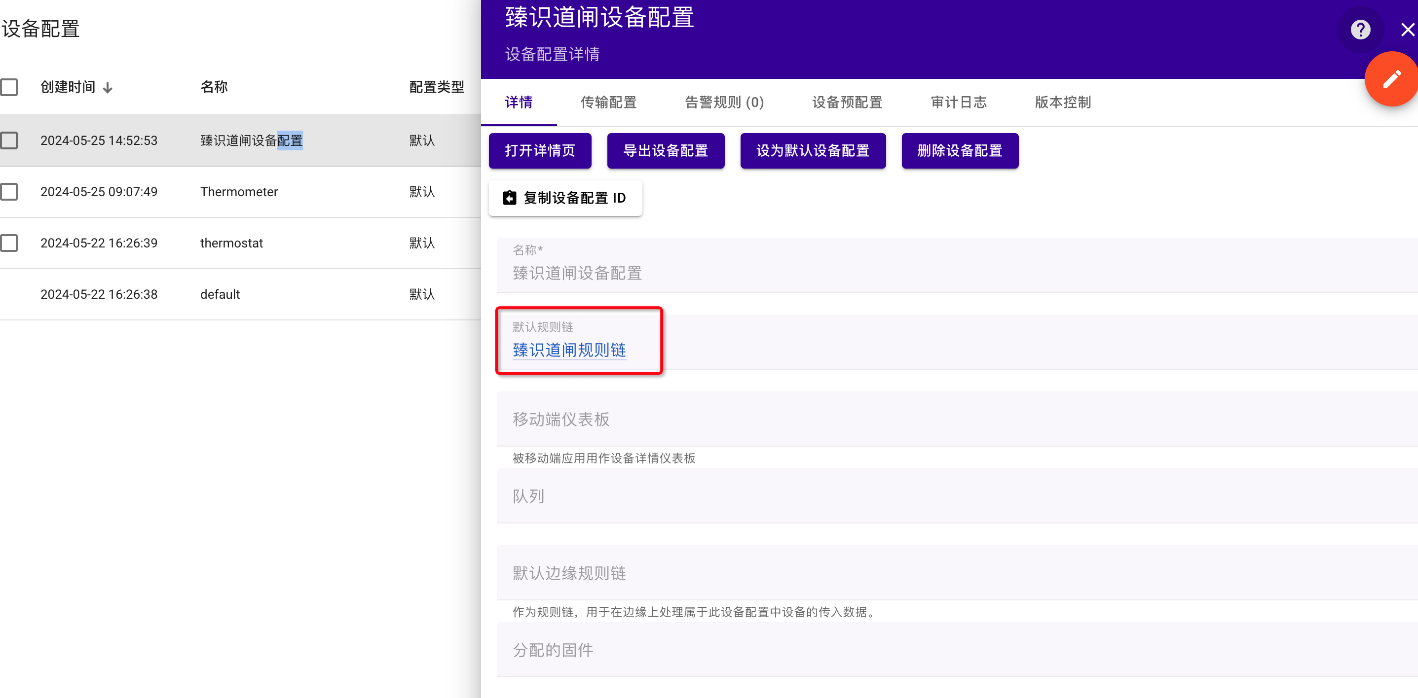
Task: Select the default row name
Action: click(220, 294)
